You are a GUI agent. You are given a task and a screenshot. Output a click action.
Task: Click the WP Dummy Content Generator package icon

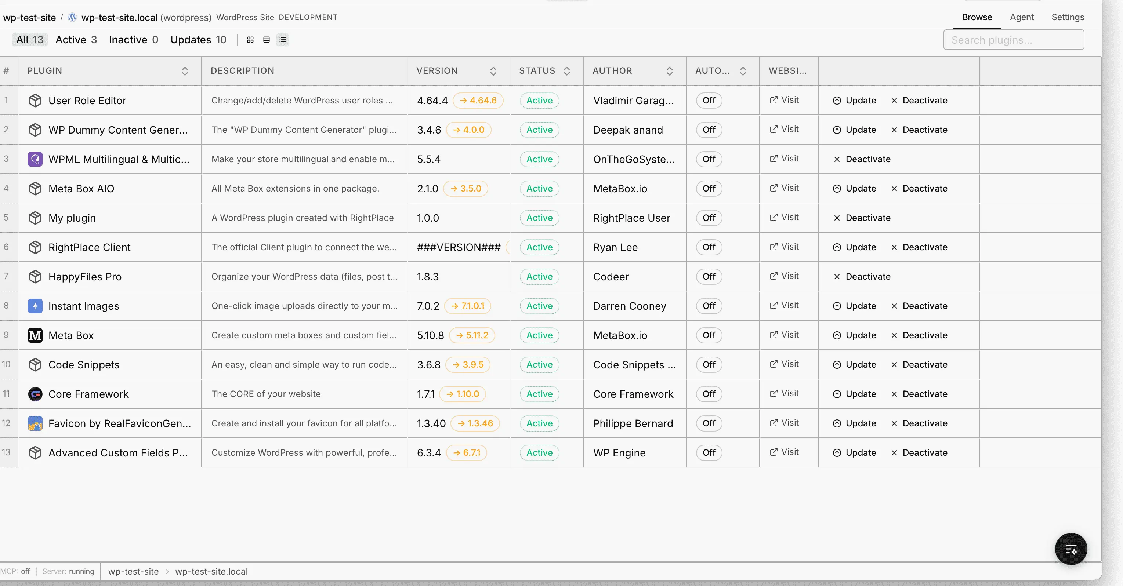35,130
